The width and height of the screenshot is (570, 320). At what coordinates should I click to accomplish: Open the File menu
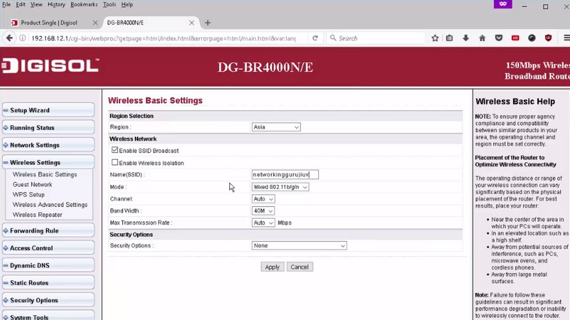pos(6,4)
